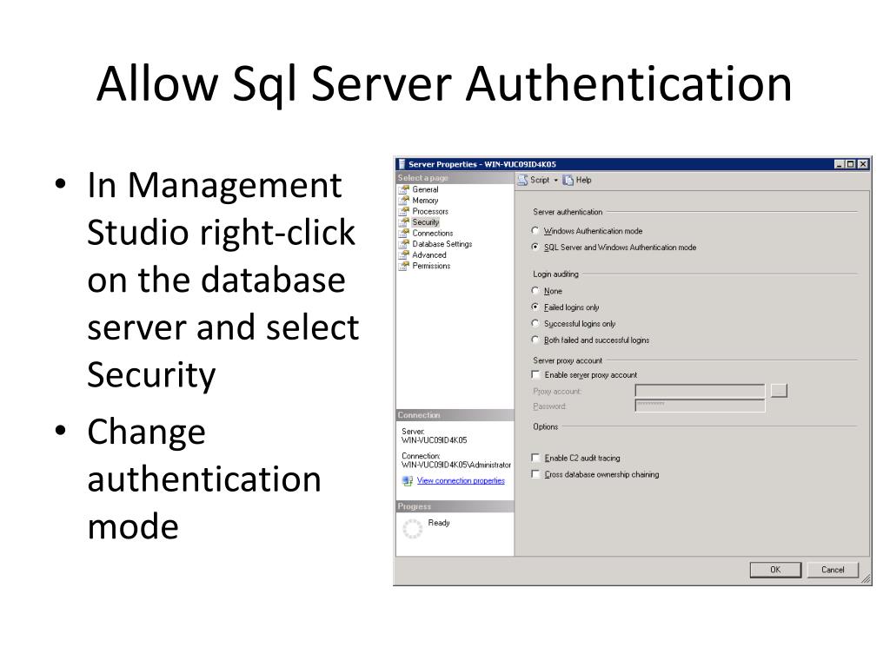This screenshot has width=890, height=667.
Task: Click the Server proxy account group label
Action: click(x=568, y=360)
